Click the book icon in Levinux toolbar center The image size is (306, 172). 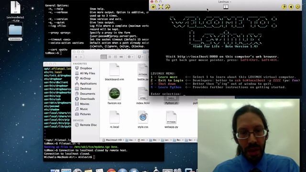(226, 7)
